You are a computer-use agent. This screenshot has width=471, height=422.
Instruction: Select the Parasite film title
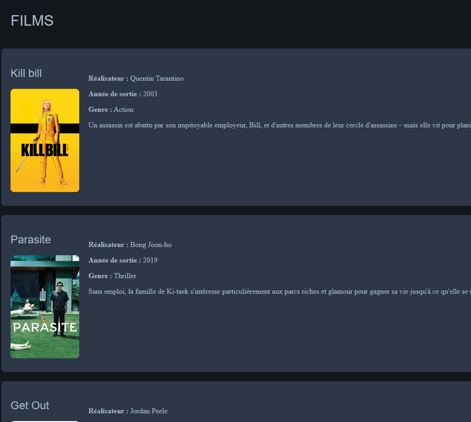coord(31,240)
